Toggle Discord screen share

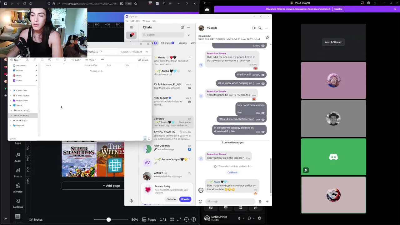click(x=226, y=207)
